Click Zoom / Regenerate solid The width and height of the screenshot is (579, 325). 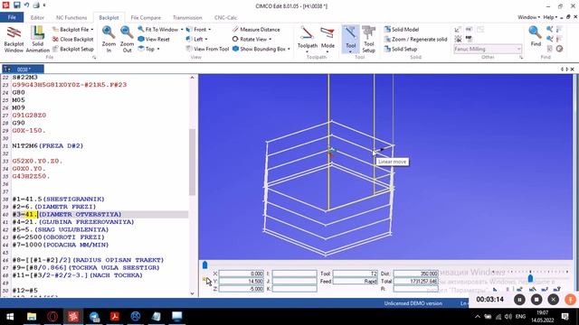click(x=416, y=39)
